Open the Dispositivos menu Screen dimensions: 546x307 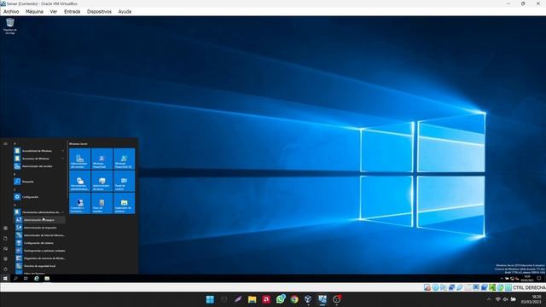click(x=99, y=11)
